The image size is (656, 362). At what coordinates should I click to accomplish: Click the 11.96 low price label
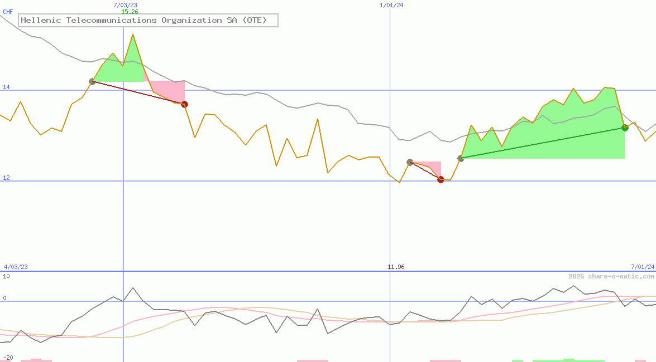click(396, 267)
